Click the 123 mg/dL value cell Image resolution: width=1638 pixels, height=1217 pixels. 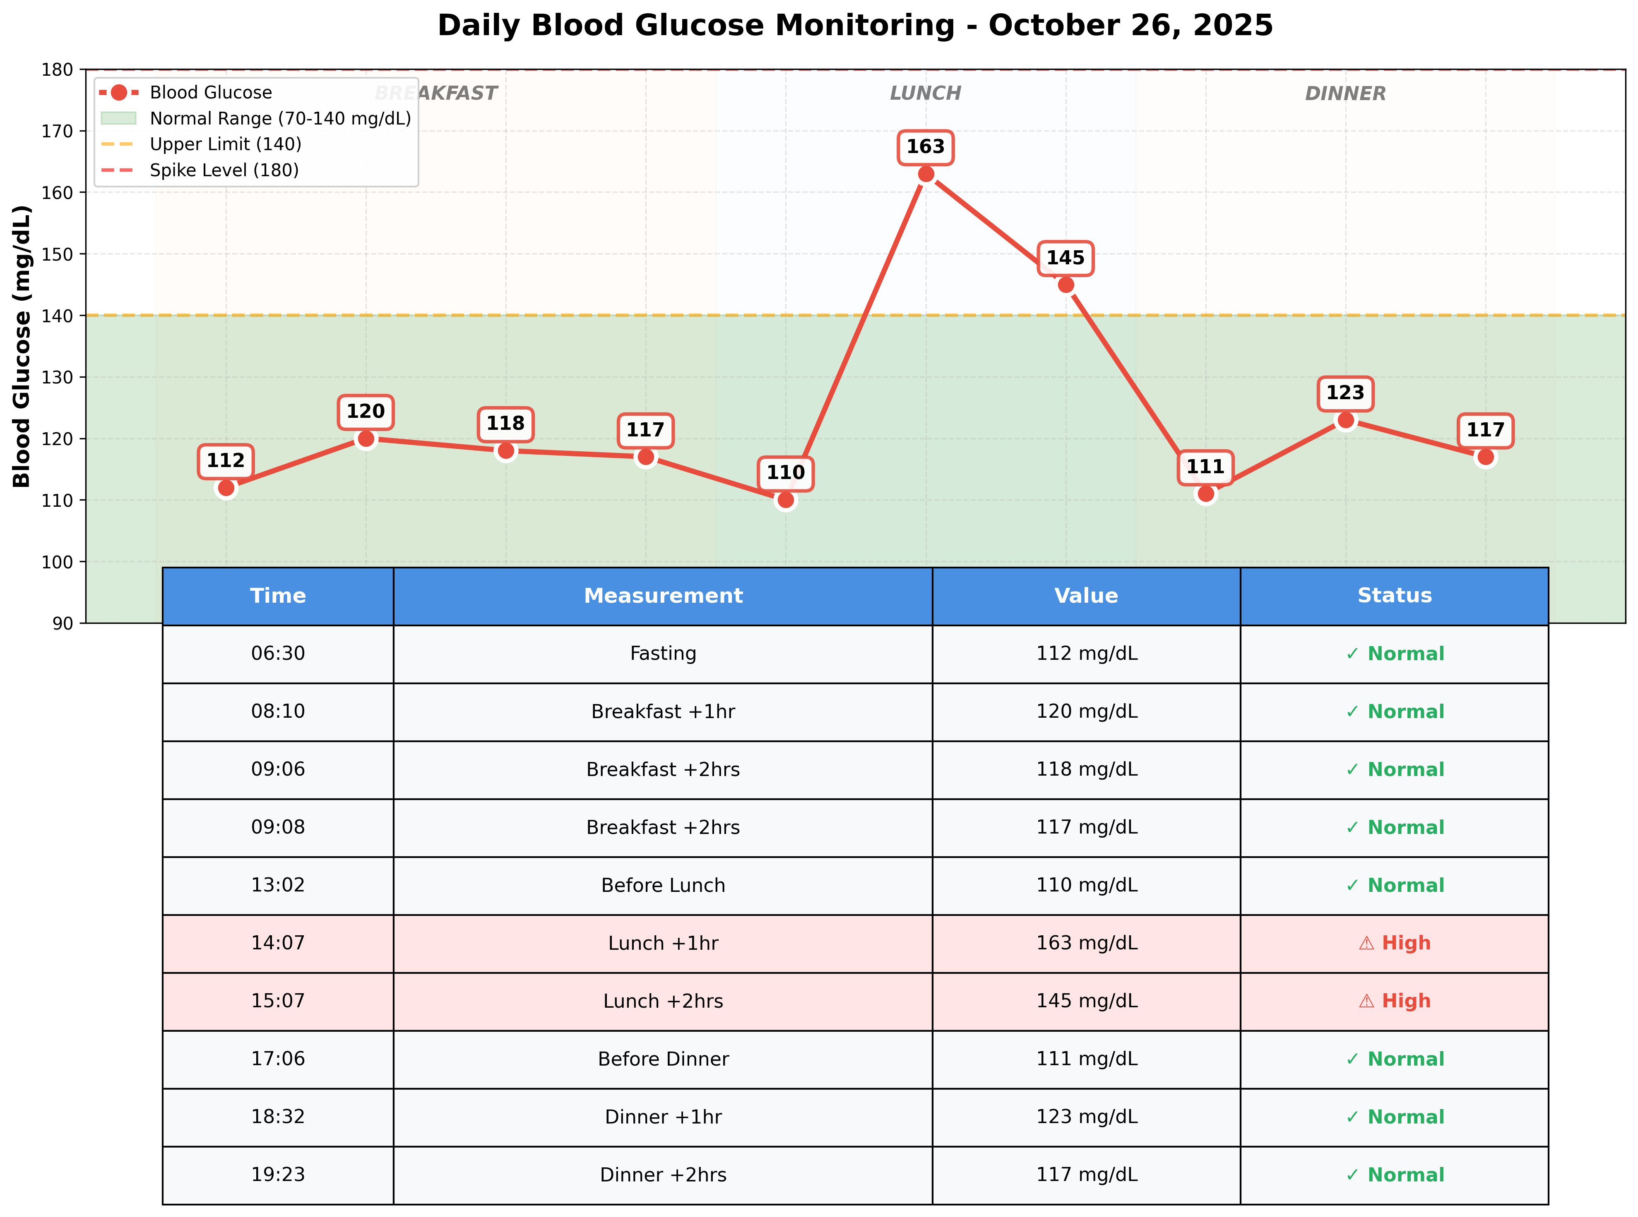[x=1087, y=1118]
